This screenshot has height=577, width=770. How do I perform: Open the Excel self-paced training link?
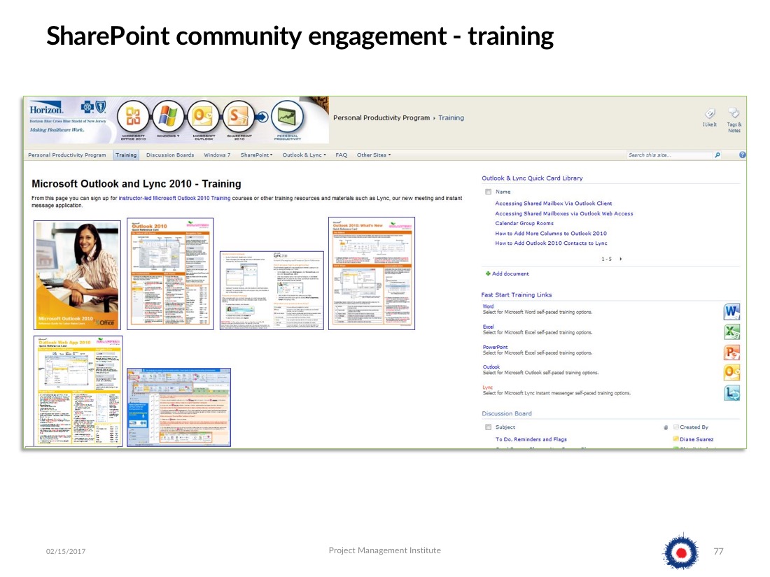488,327
